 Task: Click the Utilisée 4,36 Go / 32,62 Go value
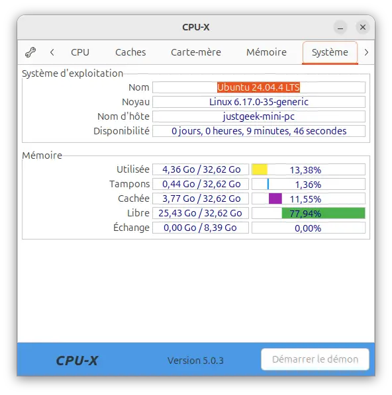pyautogui.click(x=201, y=169)
